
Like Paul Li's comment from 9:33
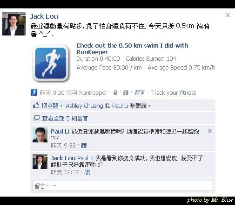click(x=84, y=146)
